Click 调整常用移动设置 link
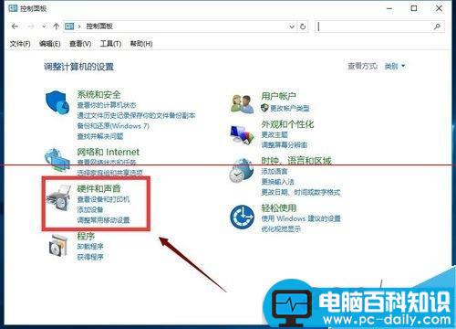This screenshot has width=456, height=329. (x=103, y=220)
